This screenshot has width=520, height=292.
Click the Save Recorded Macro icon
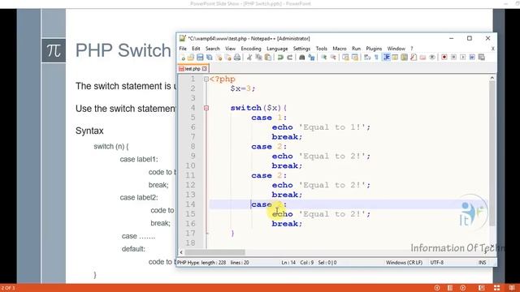pos(482,58)
